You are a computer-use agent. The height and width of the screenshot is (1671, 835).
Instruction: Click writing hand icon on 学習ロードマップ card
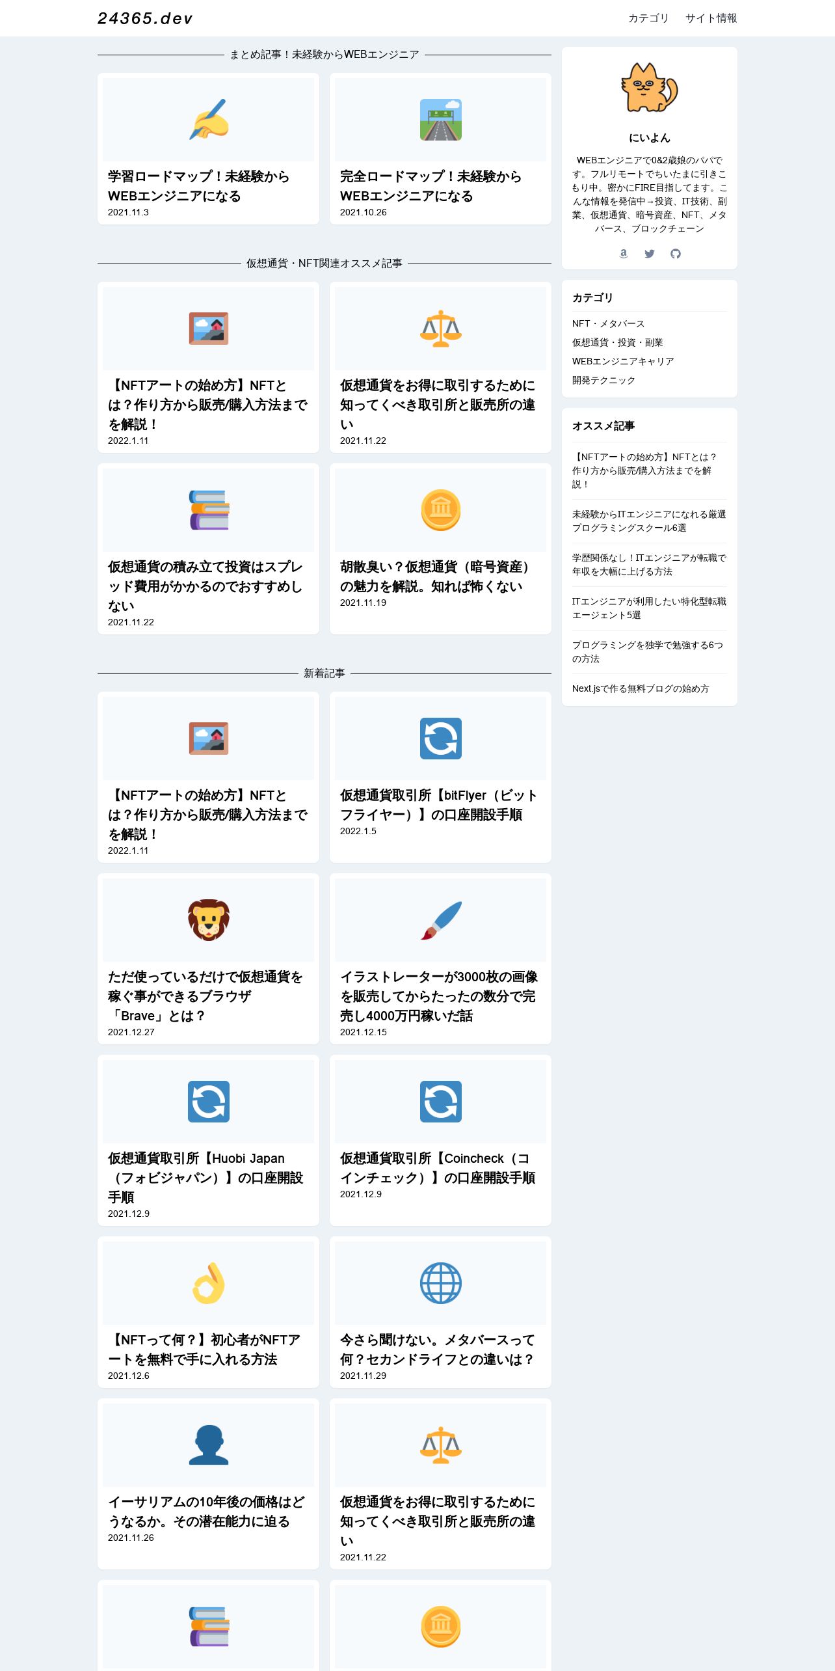209,120
